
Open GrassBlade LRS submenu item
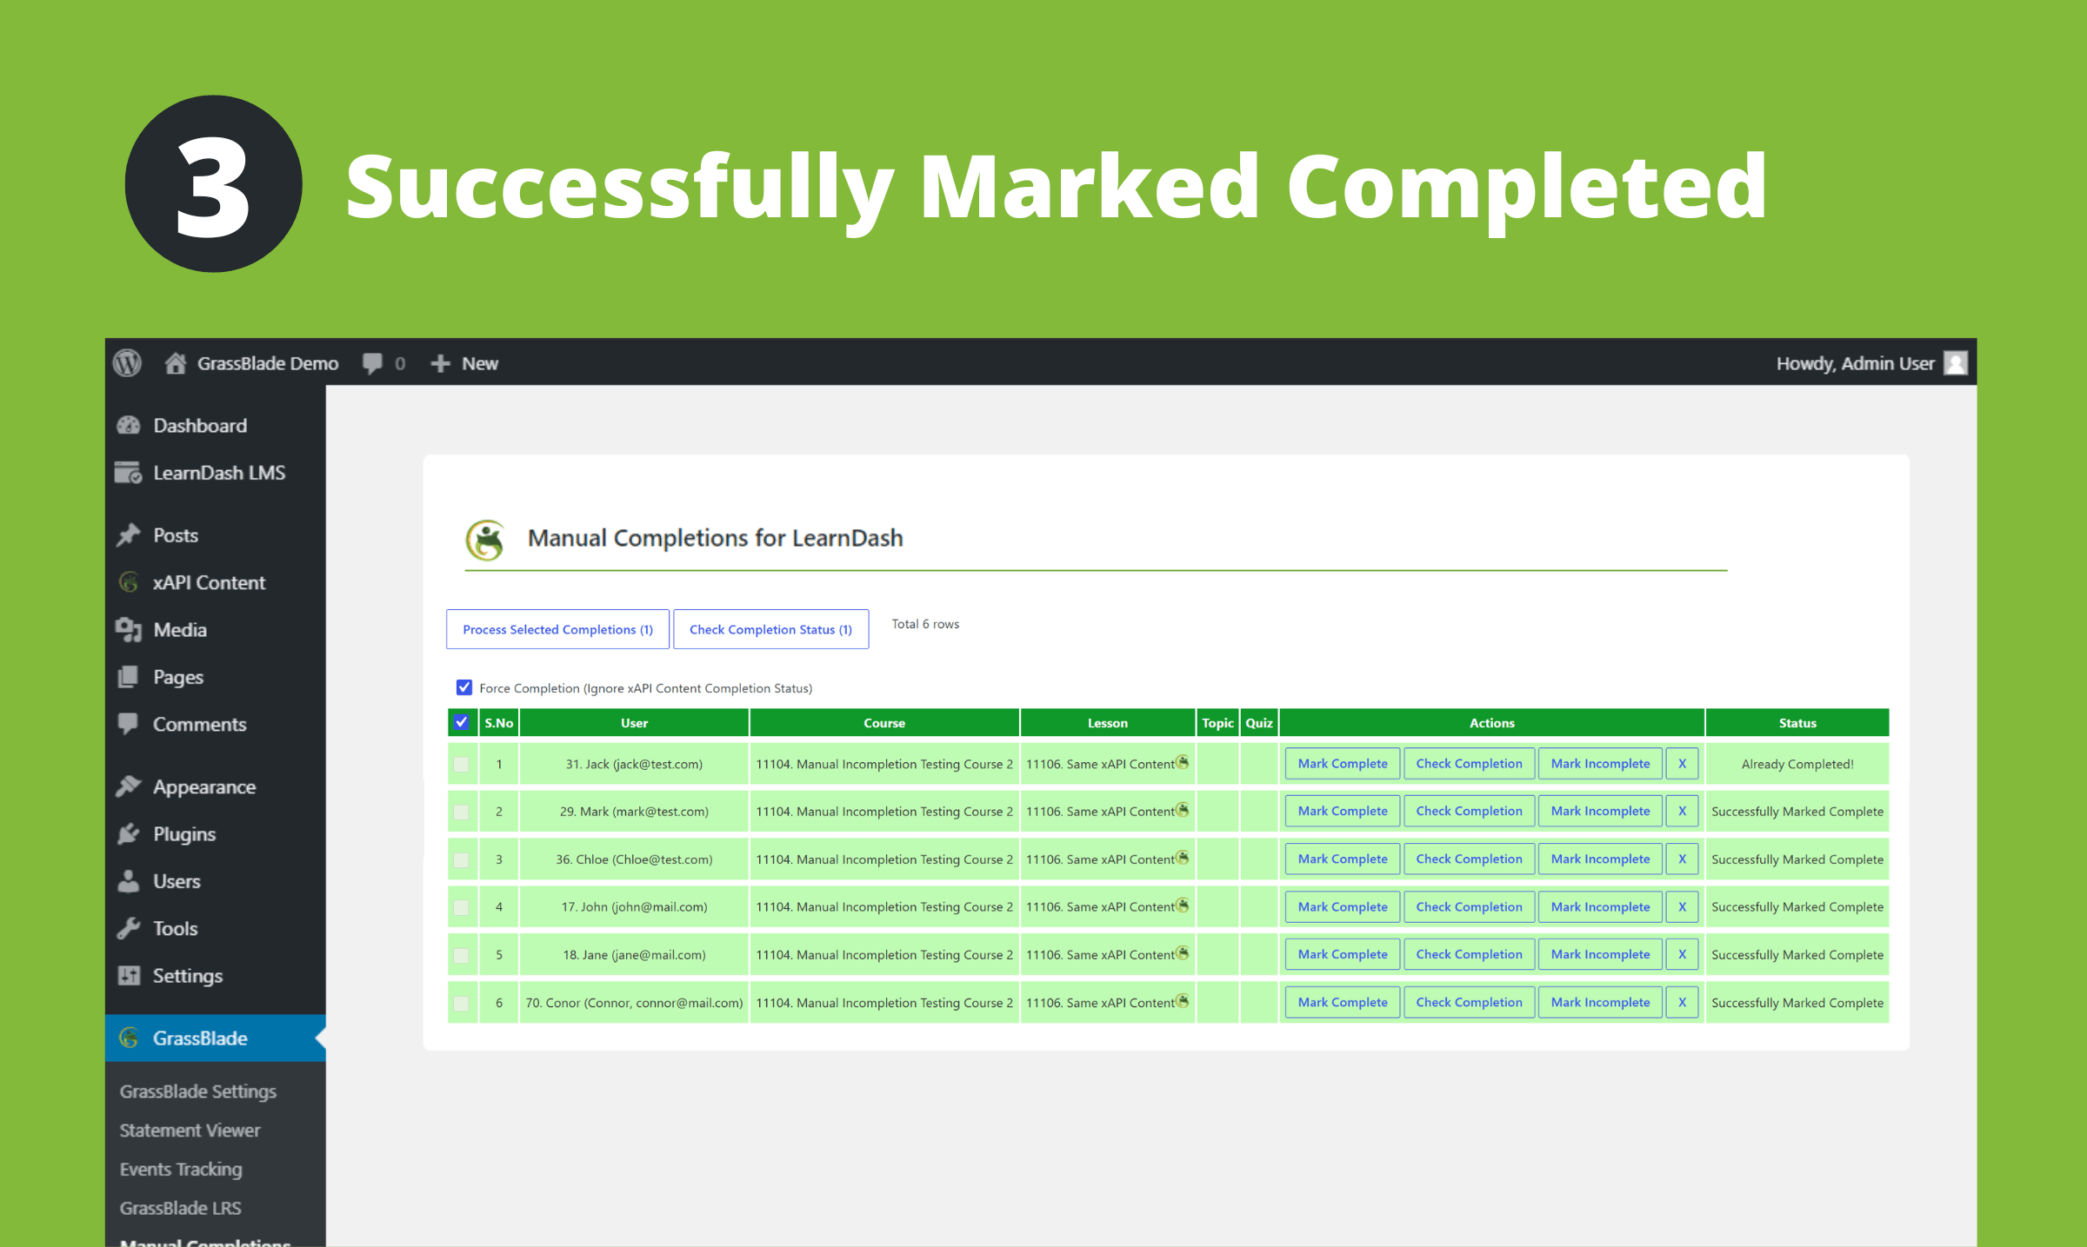181,1208
